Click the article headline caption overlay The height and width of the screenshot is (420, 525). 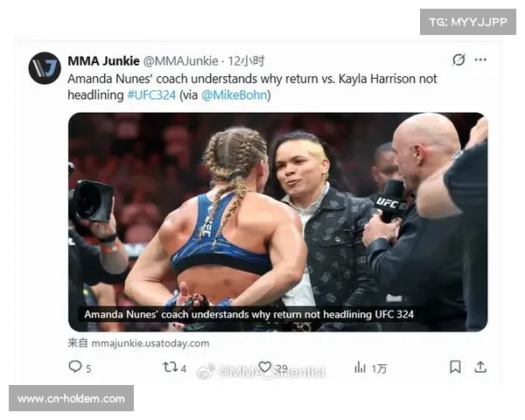[248, 314]
